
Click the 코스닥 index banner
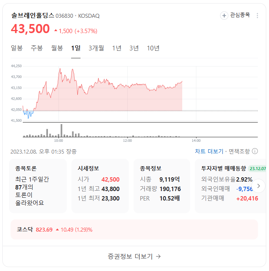[134, 230]
